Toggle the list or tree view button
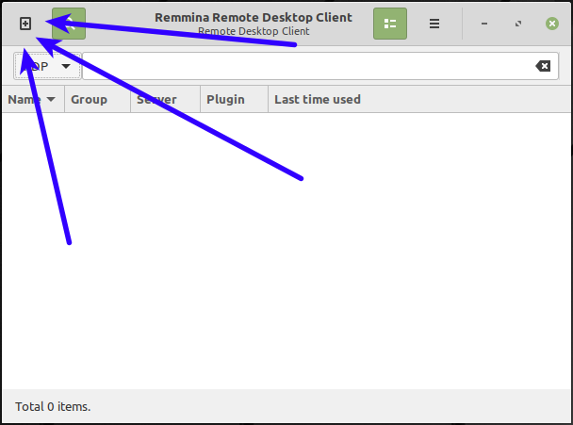 (390, 24)
